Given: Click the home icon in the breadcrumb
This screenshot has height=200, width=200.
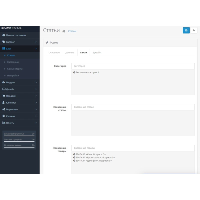Looking at the screenshot, I should [64, 31].
